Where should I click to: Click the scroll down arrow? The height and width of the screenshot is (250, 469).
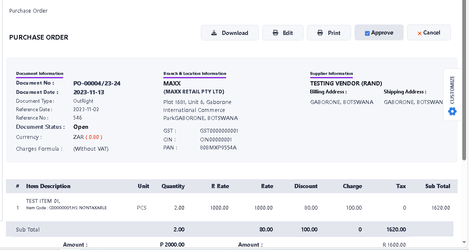click(464, 242)
